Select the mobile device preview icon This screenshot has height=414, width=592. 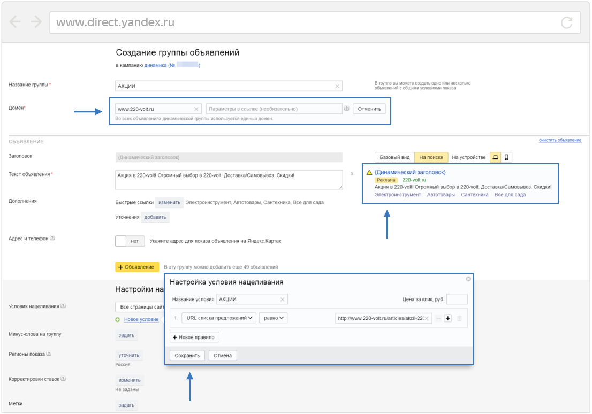click(x=507, y=157)
